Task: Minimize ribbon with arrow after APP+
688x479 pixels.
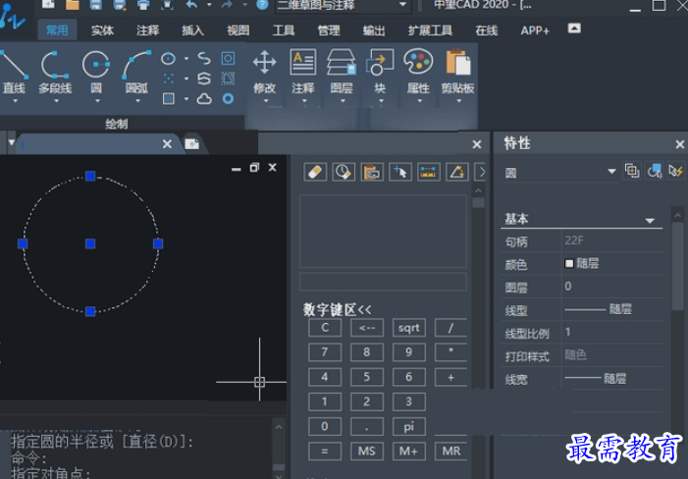Action: point(574,28)
